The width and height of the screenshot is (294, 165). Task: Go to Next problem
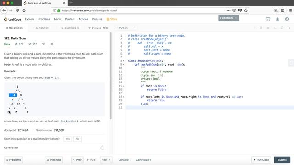point(106,160)
